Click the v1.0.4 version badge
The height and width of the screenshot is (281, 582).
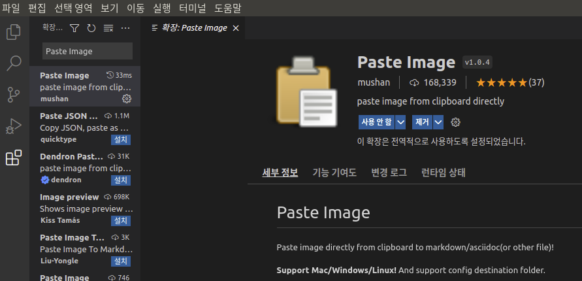point(477,62)
